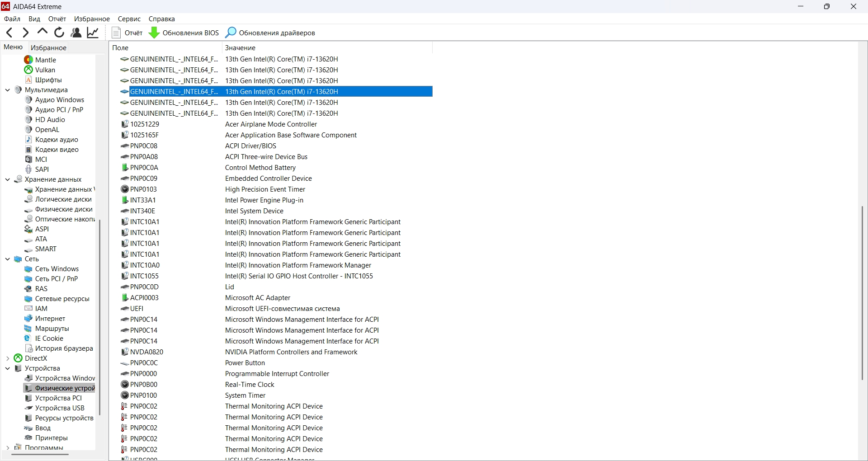Collapse the Мультимедиа tree node
Screen dimensions: 868x461
coord(8,90)
